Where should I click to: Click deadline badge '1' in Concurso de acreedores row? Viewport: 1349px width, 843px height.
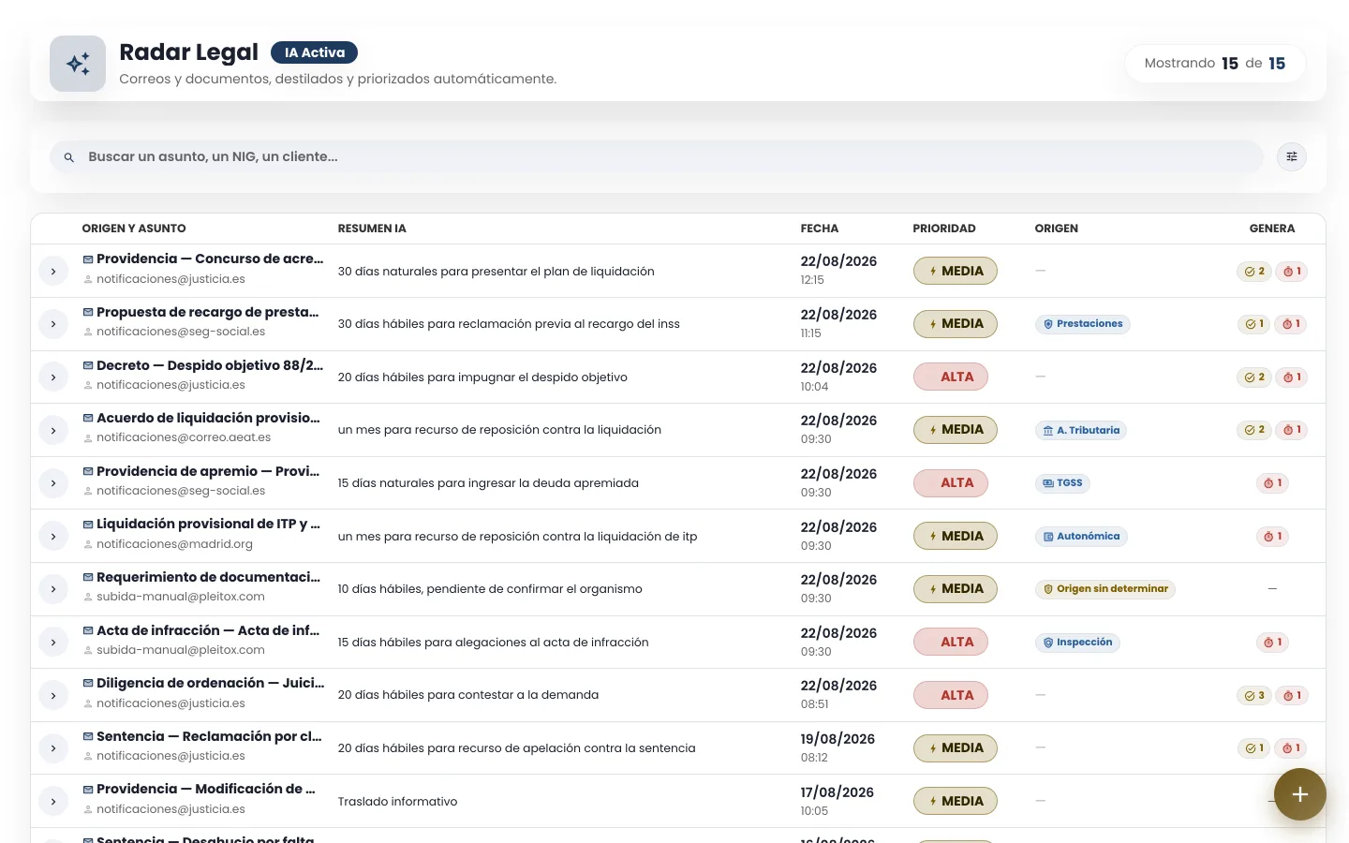point(1291,272)
